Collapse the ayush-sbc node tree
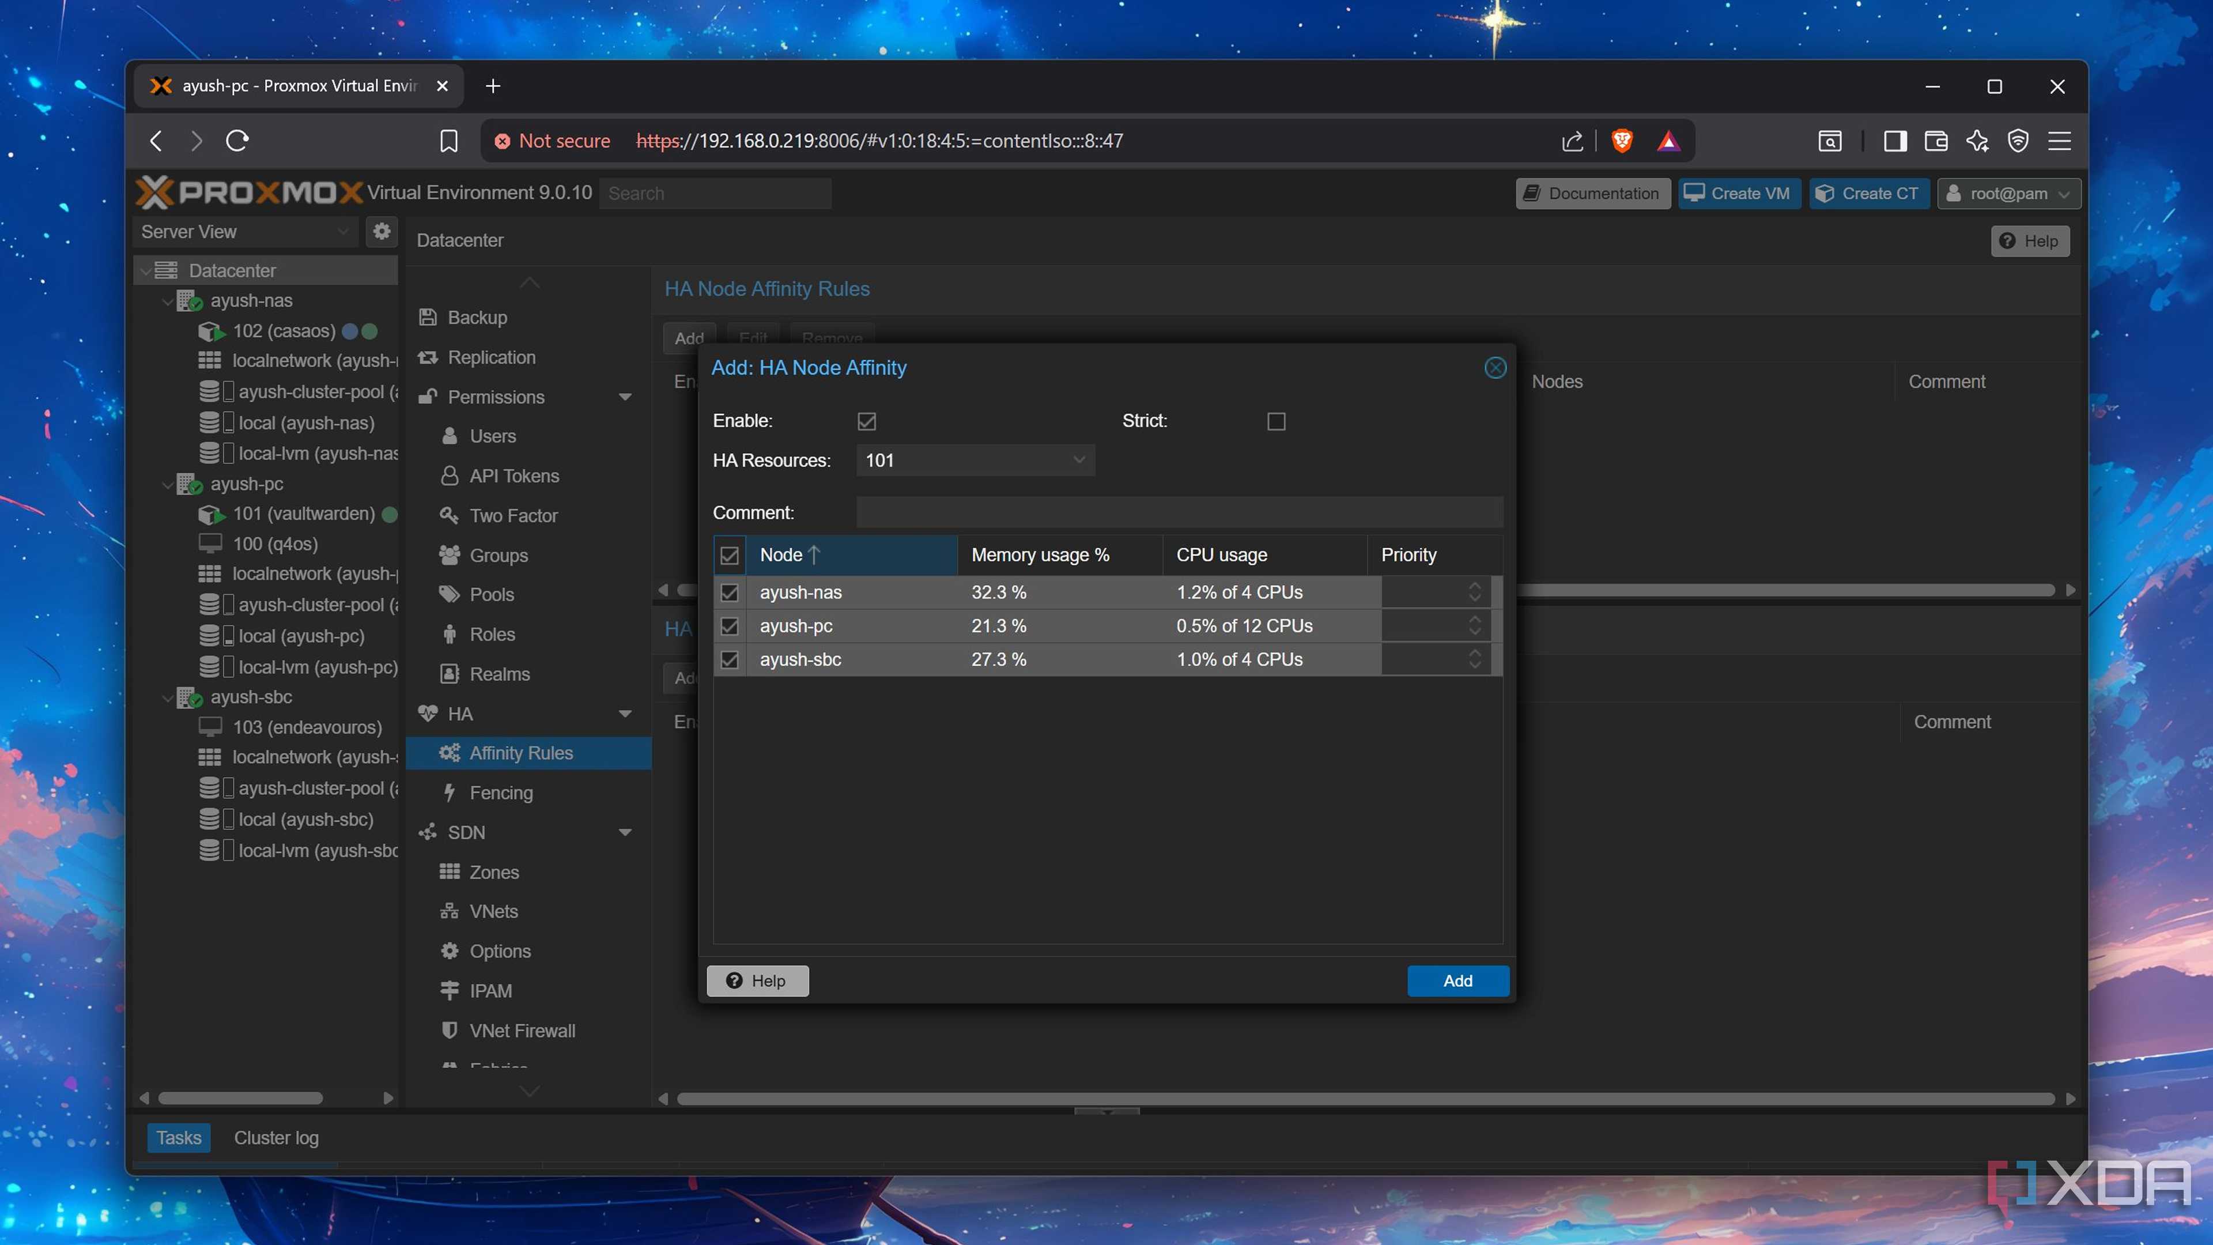 coord(168,697)
